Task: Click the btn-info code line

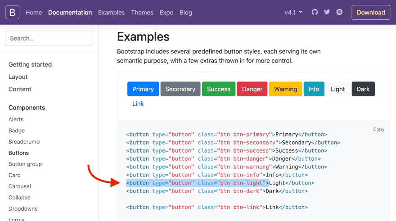Action: 217,175
